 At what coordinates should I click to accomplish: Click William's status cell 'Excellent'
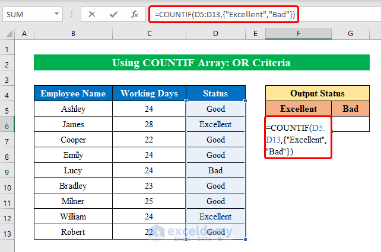click(215, 217)
